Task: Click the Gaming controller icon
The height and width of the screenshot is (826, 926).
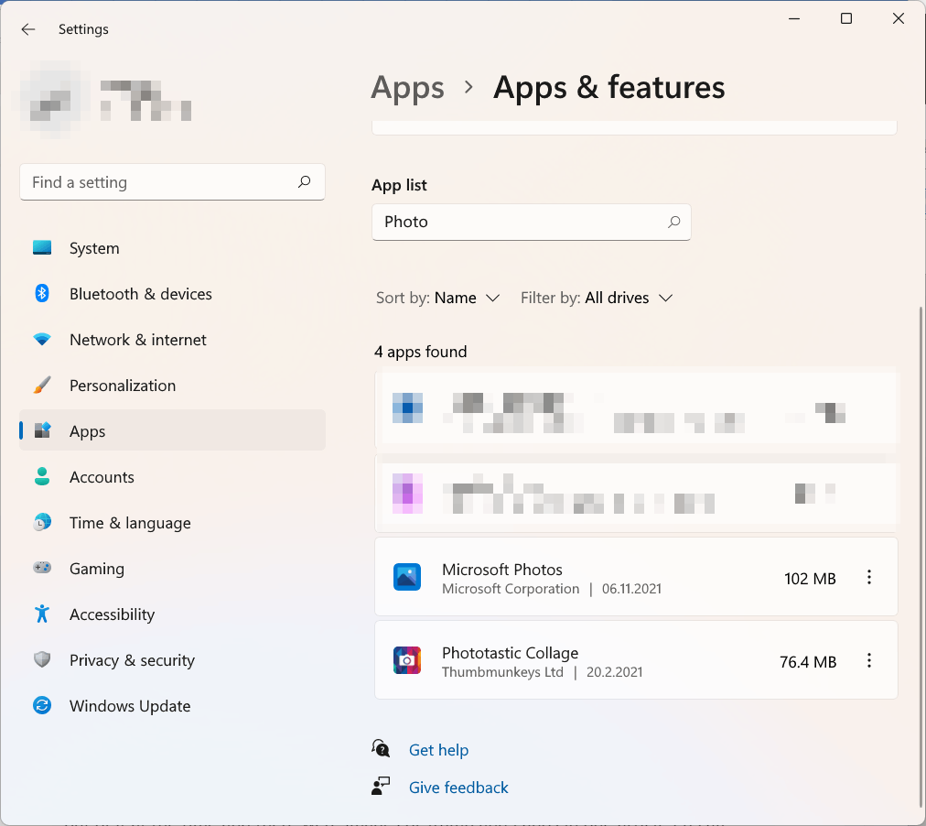Action: (42, 568)
